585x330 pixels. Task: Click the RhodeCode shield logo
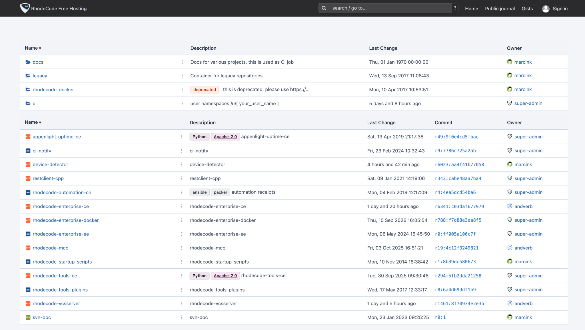(x=25, y=8)
